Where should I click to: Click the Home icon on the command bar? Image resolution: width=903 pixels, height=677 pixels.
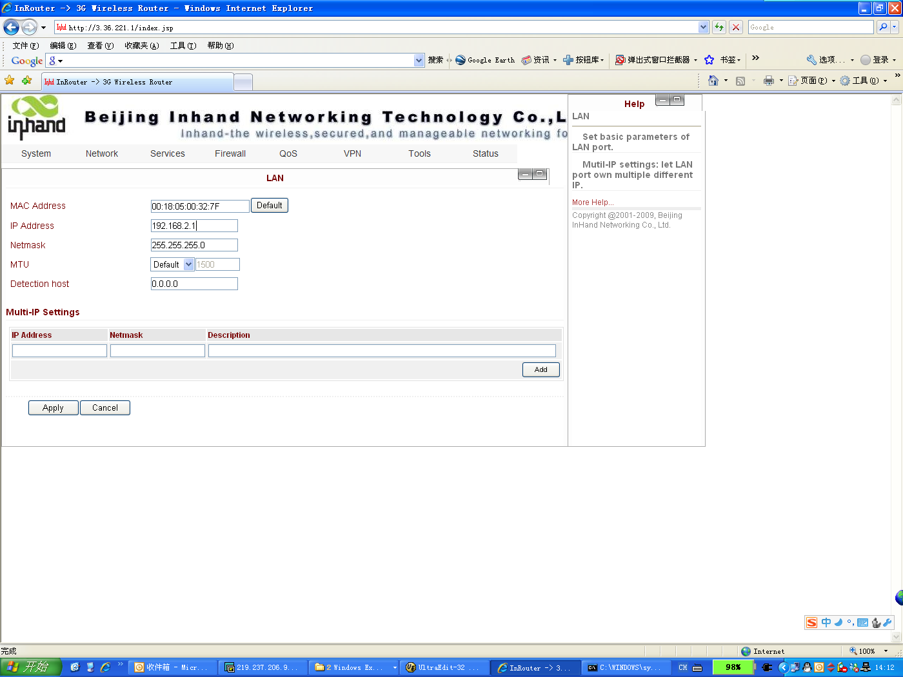[713, 81]
